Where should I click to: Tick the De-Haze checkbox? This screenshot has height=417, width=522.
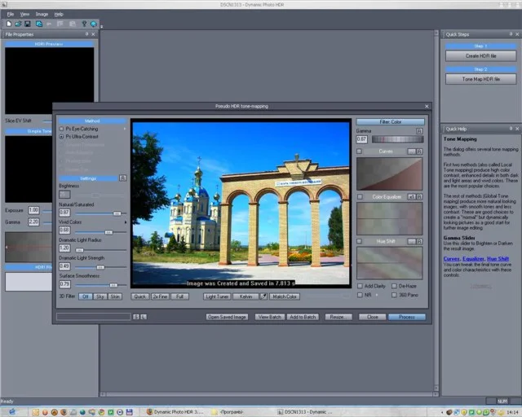(x=394, y=286)
